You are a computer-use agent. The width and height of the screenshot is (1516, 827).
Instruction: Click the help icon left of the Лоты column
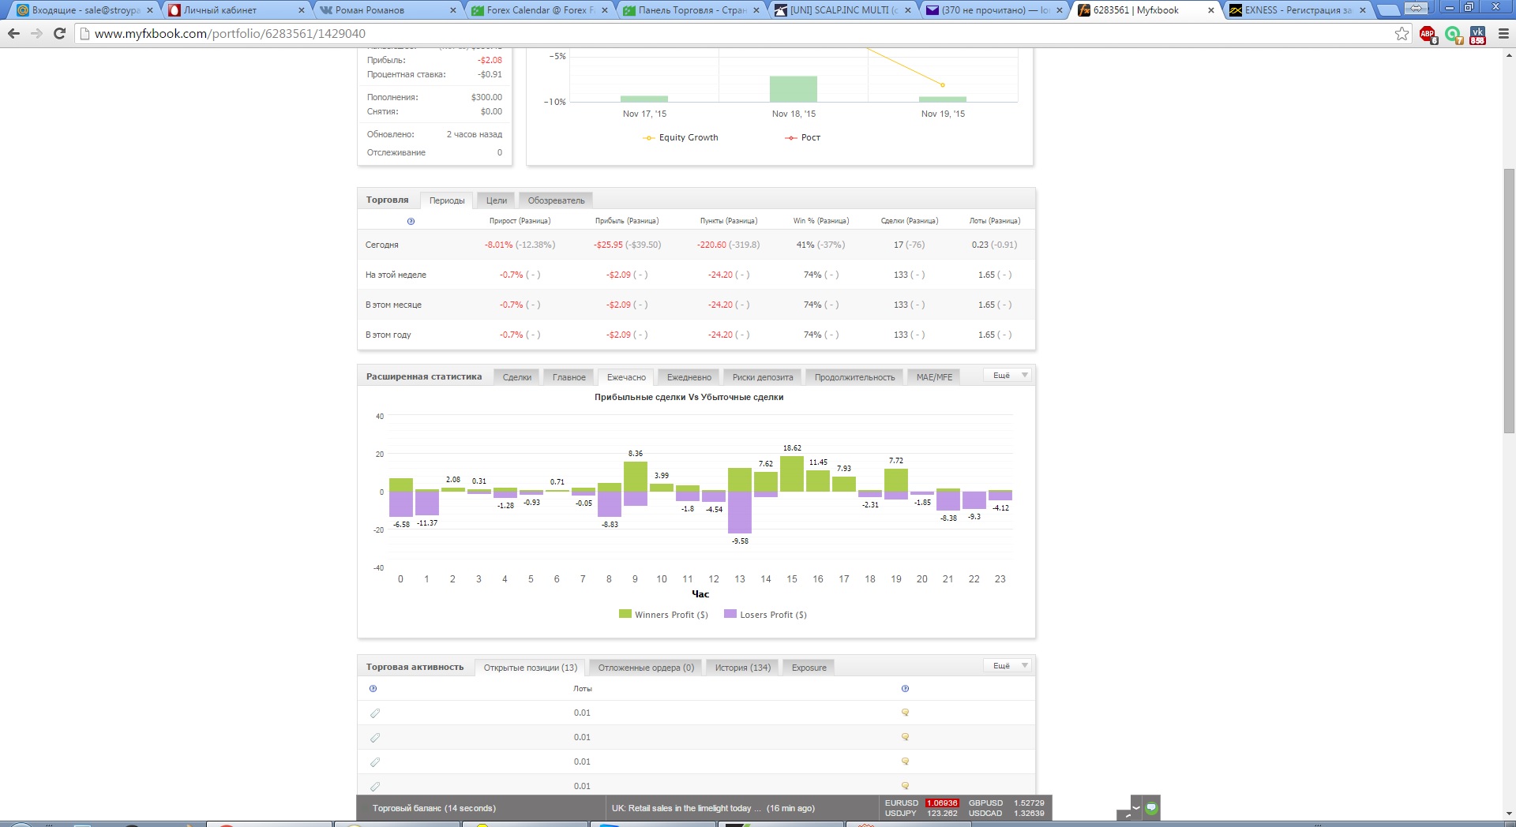[x=373, y=689]
